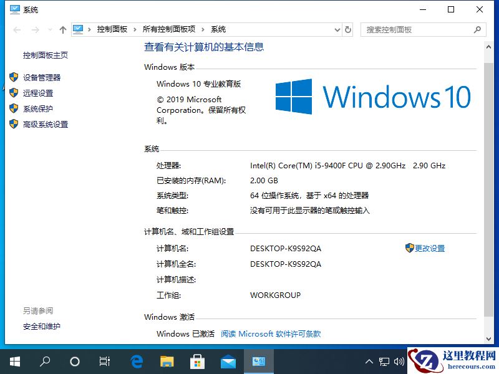Image resolution: width=499 pixels, height=374 pixels.
Task: Open Task View on the taskbar
Action: [104, 362]
